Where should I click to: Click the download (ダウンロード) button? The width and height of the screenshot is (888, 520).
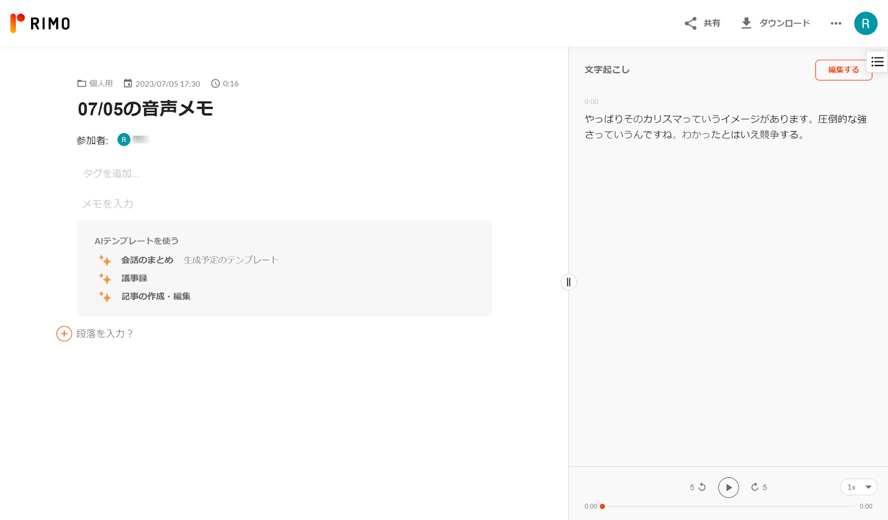pyautogui.click(x=775, y=23)
